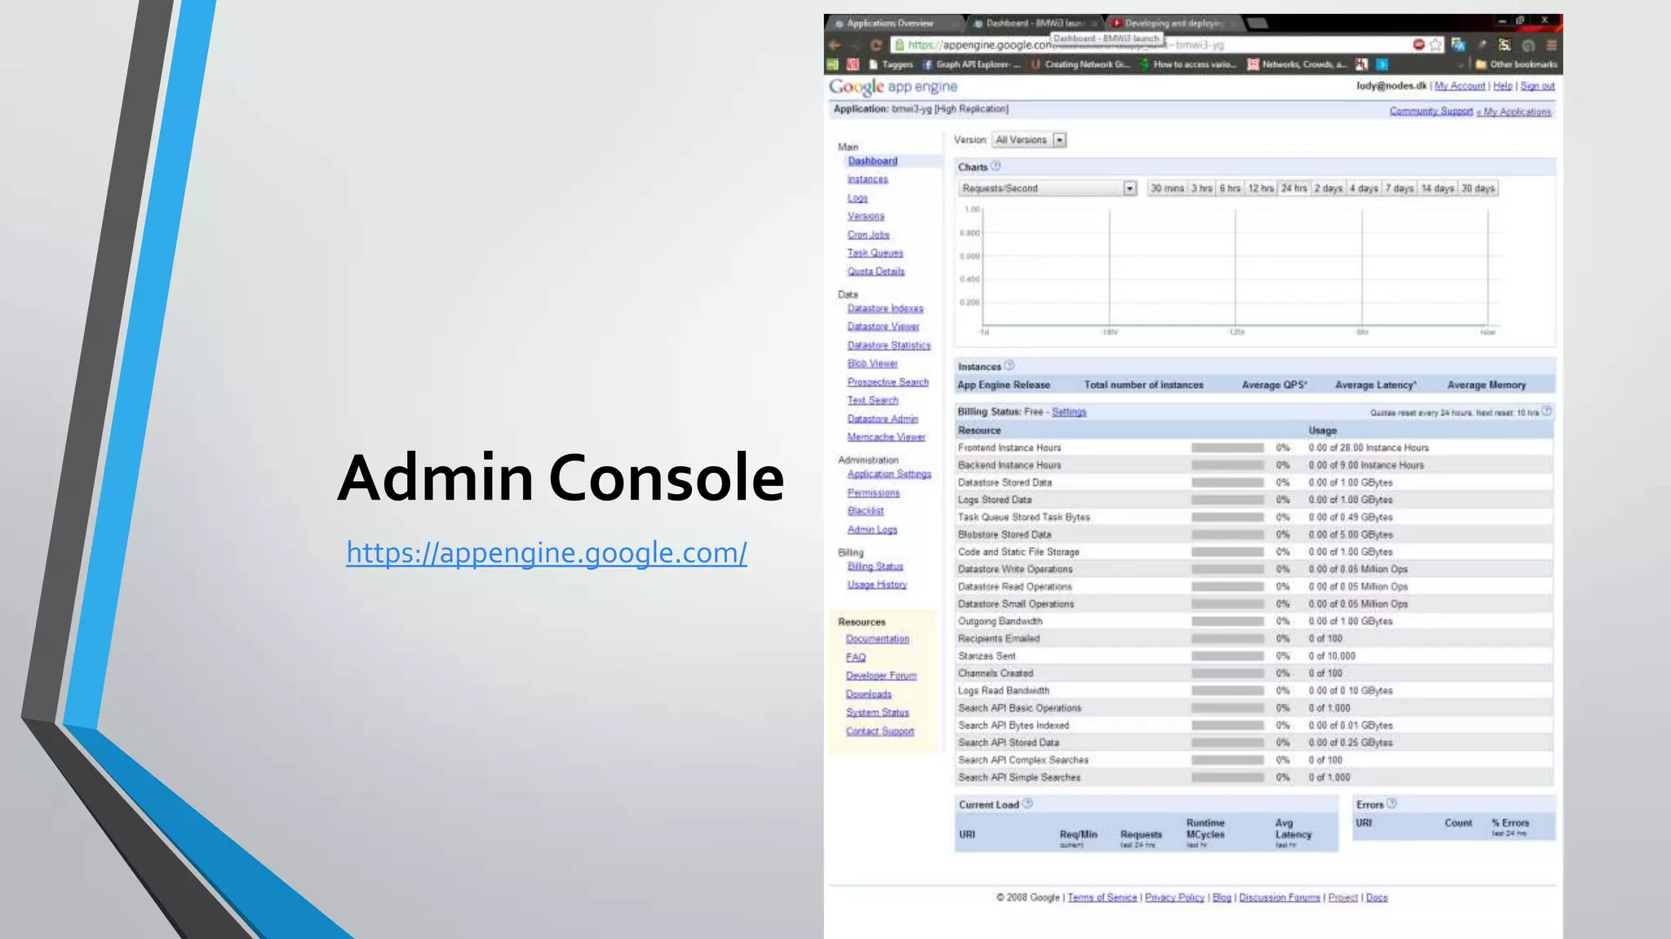The width and height of the screenshot is (1671, 939).
Task: Select the 2 days chart range
Action: 1328,188
